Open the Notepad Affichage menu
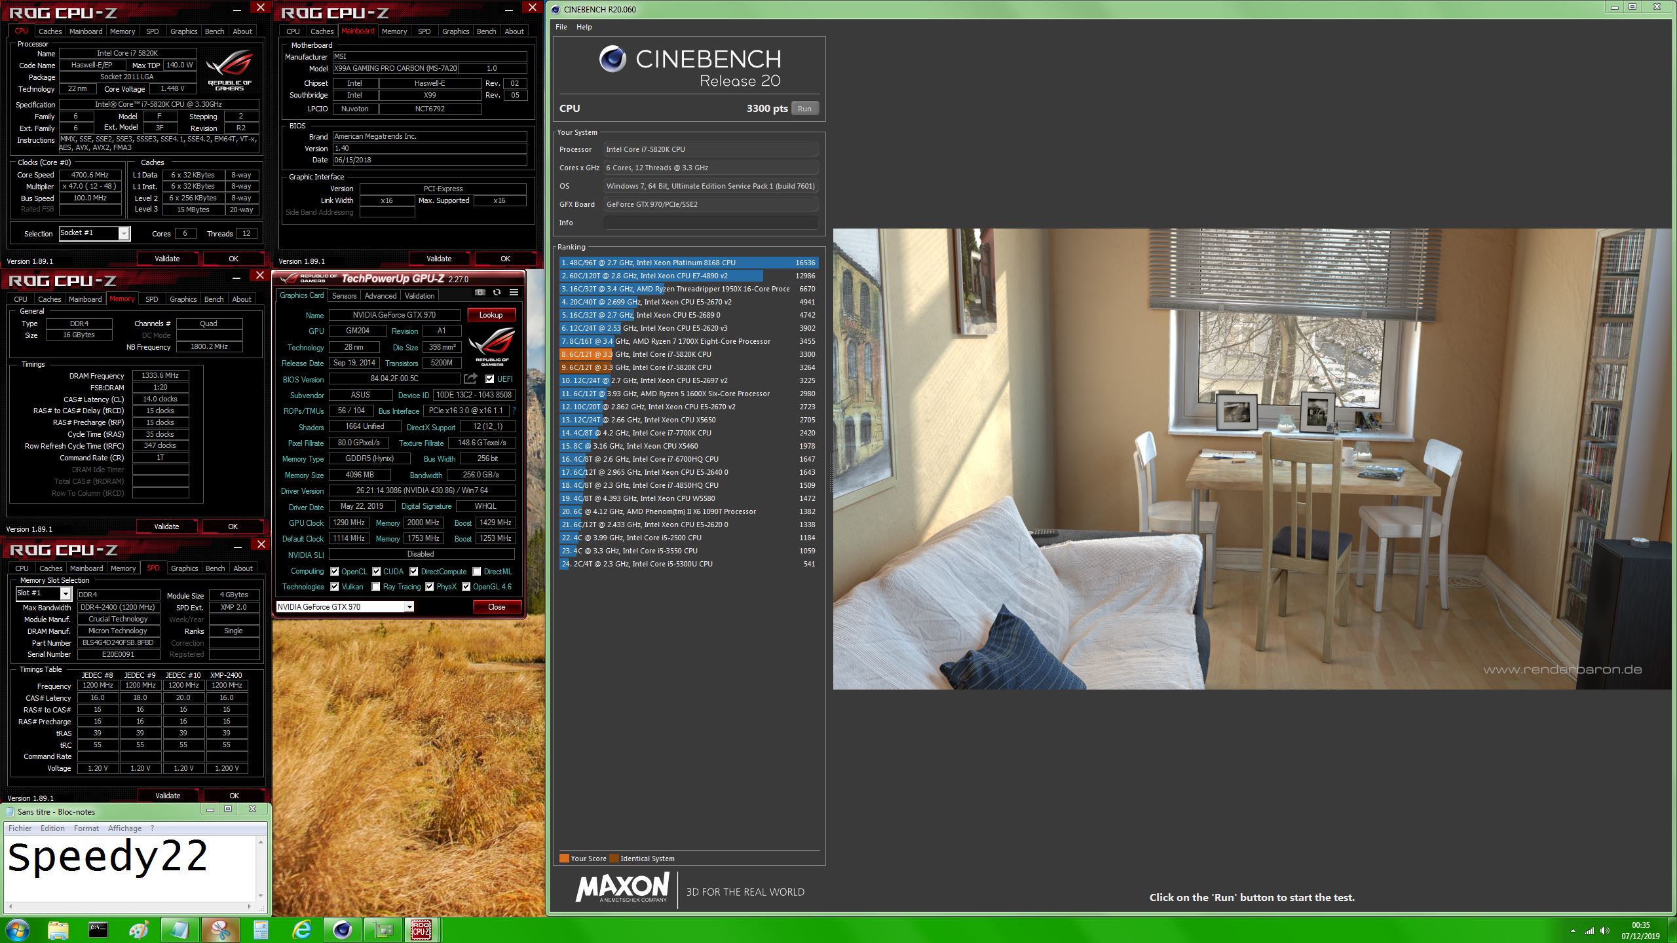The width and height of the screenshot is (1677, 943). click(x=124, y=828)
